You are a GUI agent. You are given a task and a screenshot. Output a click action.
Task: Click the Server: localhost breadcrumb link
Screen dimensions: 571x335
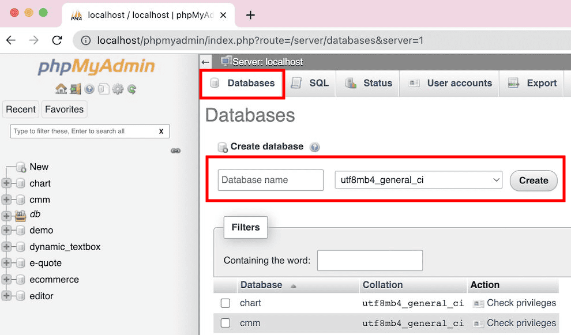(267, 62)
